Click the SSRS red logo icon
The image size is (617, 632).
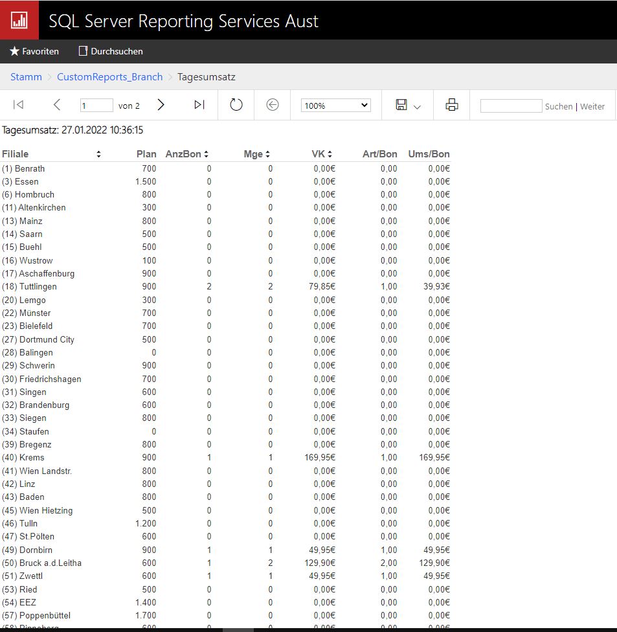coord(19,19)
